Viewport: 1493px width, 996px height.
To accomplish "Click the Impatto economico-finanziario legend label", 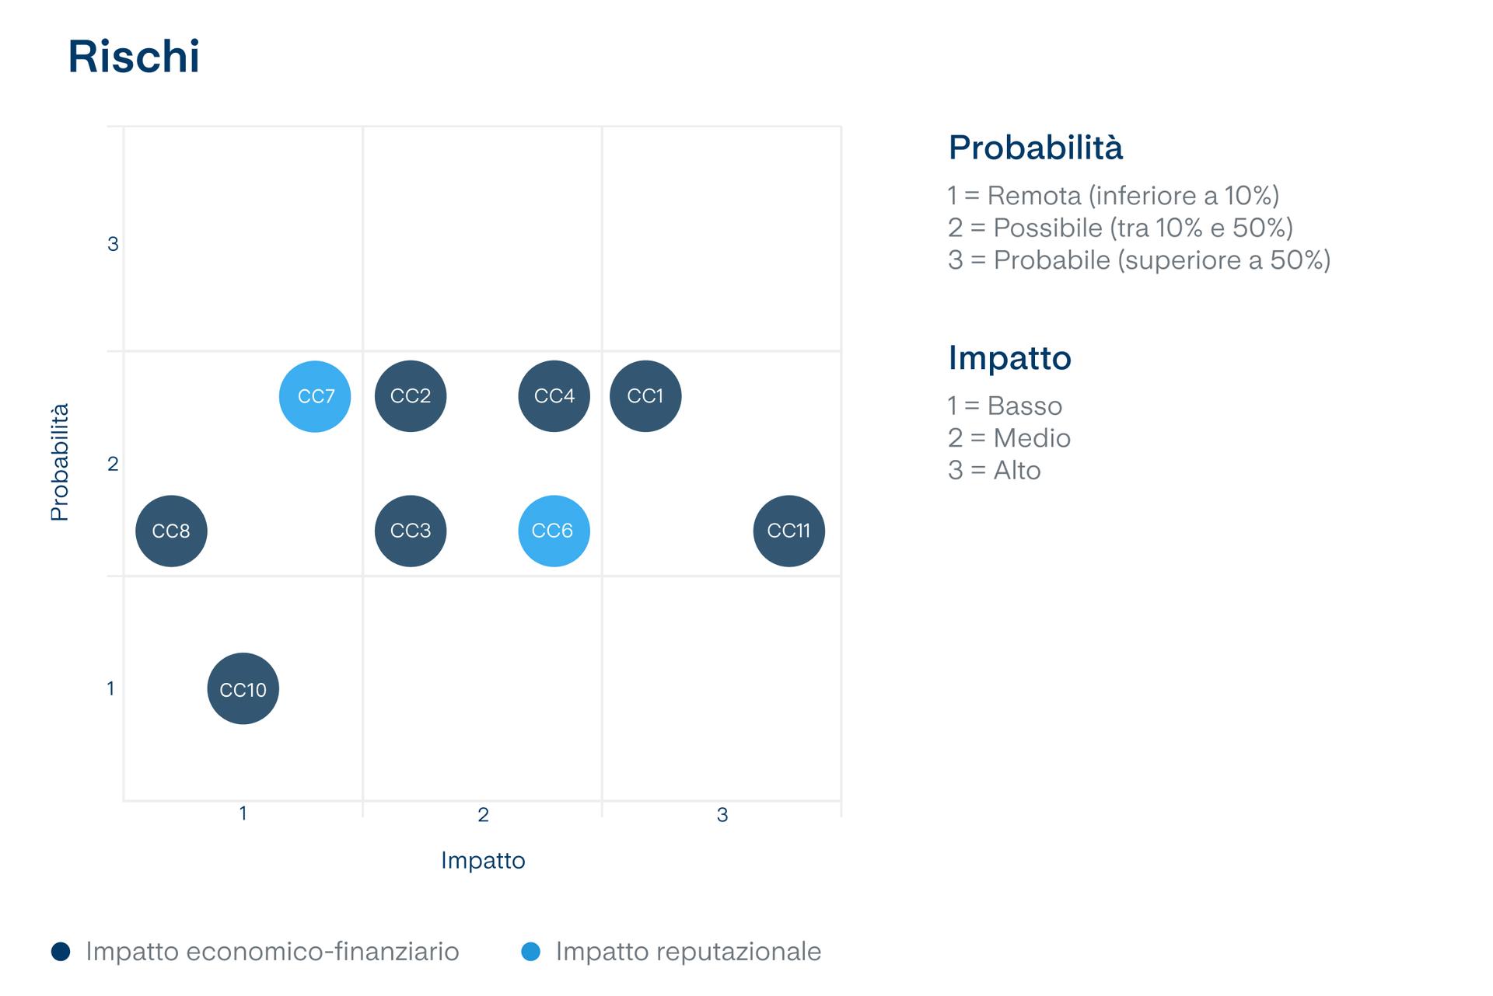I will point(272,952).
